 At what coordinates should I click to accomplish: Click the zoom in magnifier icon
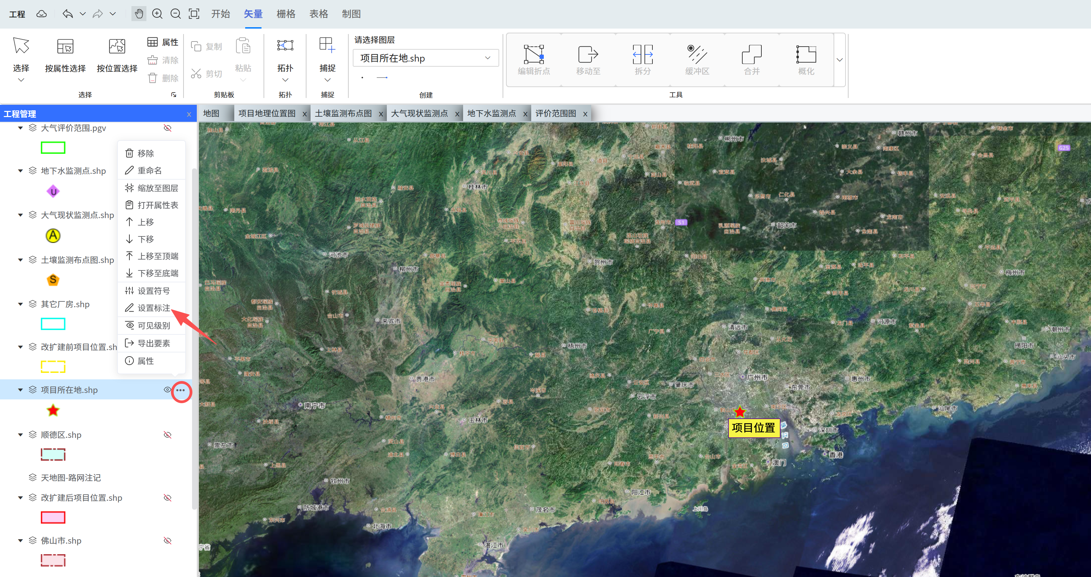click(157, 14)
